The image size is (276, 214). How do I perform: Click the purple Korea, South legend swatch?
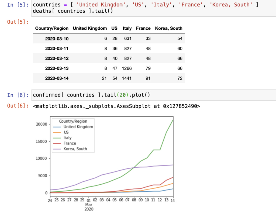tap(57, 149)
